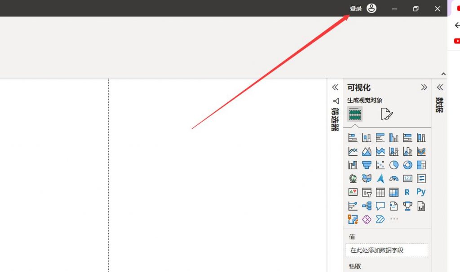Go back in the browser window behind

coord(457,25)
